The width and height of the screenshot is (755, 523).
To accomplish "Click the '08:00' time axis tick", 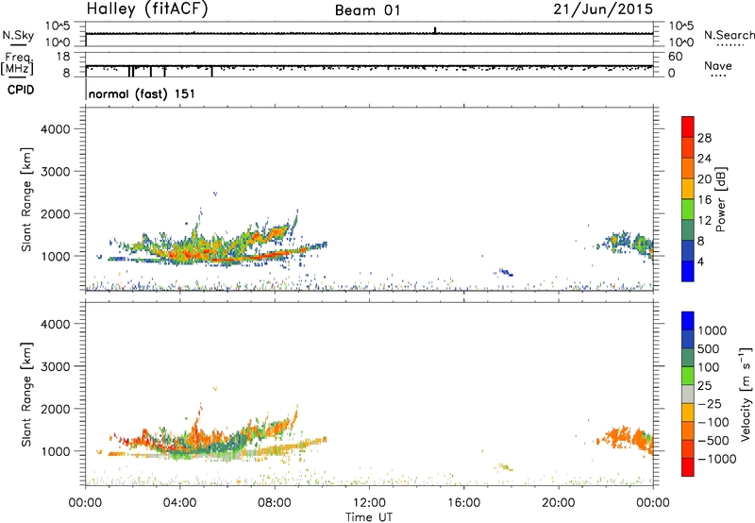I will pyautogui.click(x=275, y=503).
